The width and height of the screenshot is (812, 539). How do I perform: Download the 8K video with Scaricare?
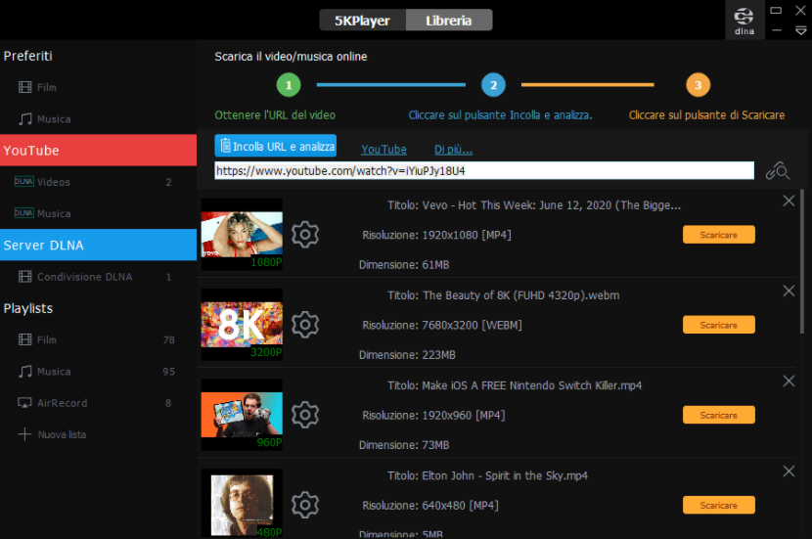[719, 325]
